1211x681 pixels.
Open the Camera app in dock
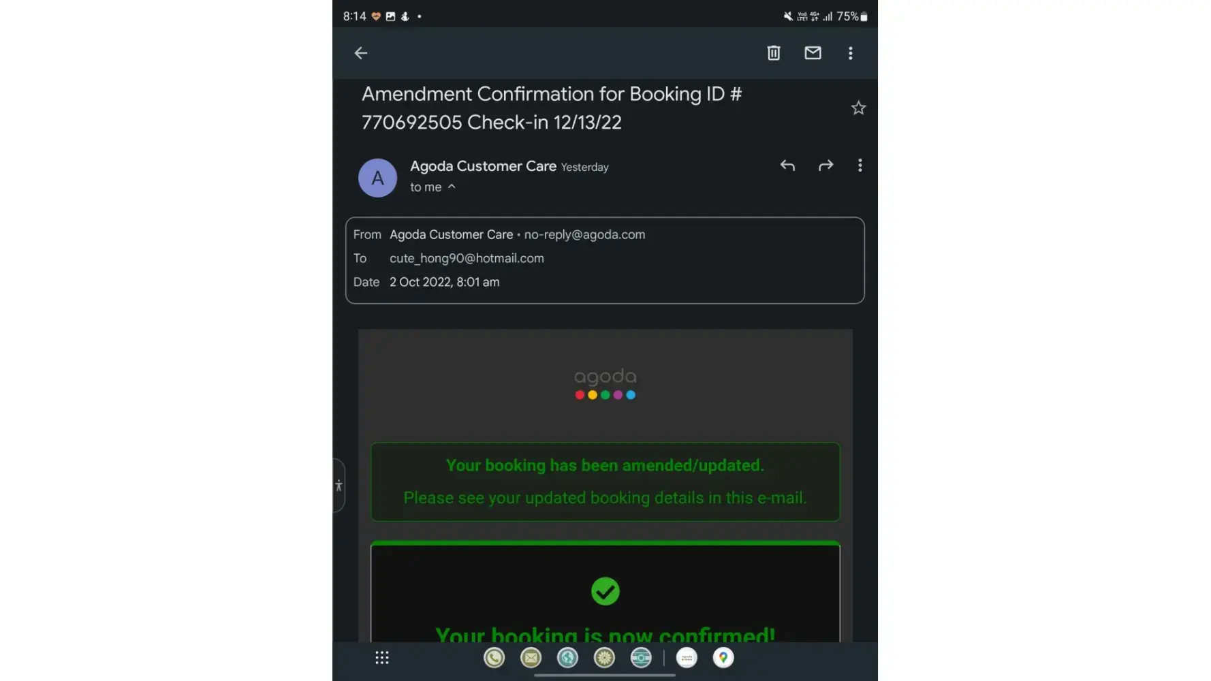tap(641, 658)
